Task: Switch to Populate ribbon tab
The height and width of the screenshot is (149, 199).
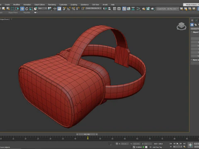Action: pos(27,12)
